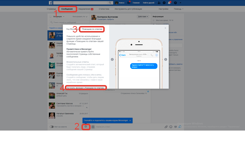Image resolution: width=245 pixels, height=141 pixels.
Task: Tap the info icon in phone mockup
Action: (156, 55)
